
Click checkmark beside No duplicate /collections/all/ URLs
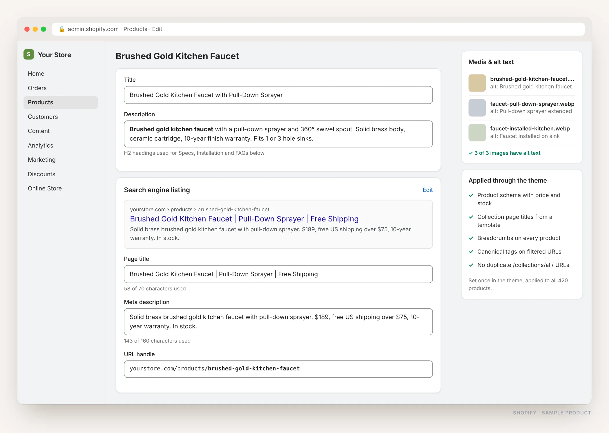pyautogui.click(x=471, y=265)
